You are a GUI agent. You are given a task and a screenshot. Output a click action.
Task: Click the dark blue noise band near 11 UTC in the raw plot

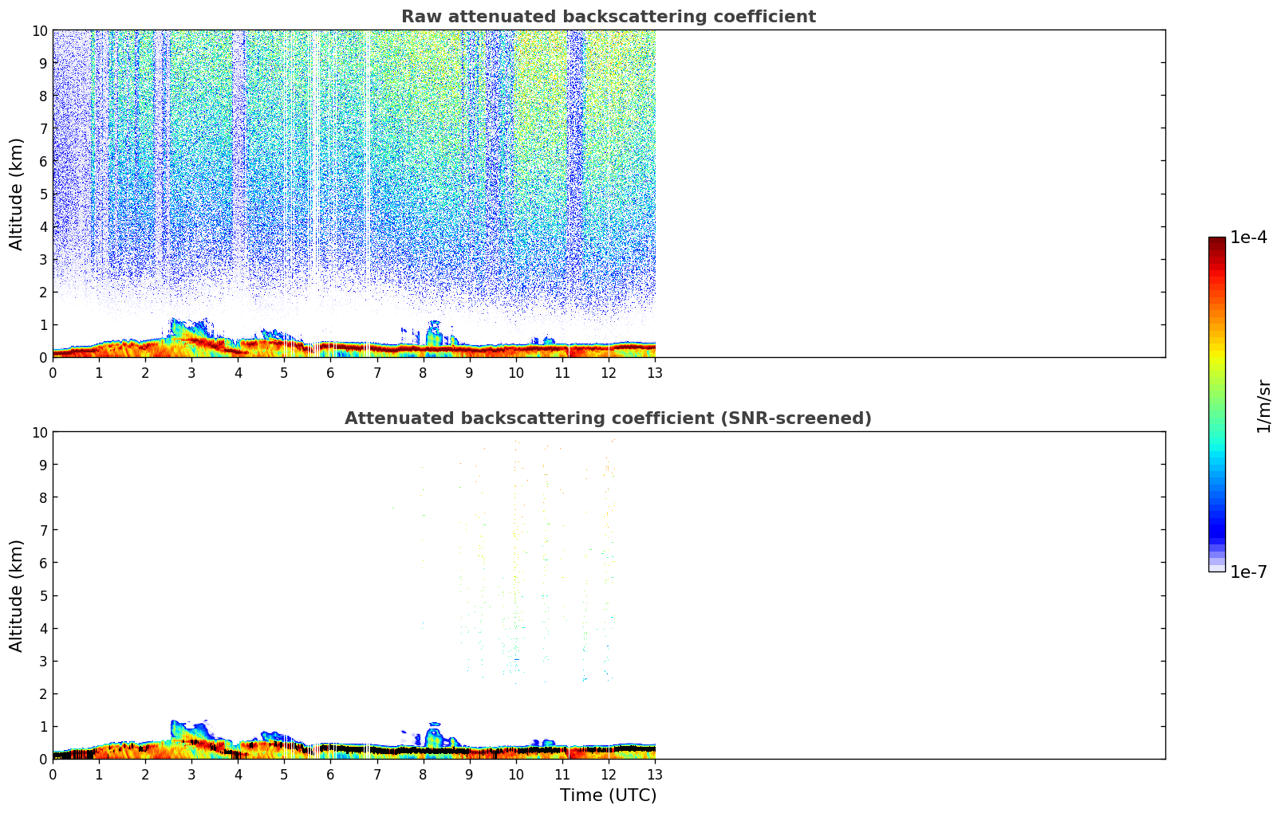point(576,159)
